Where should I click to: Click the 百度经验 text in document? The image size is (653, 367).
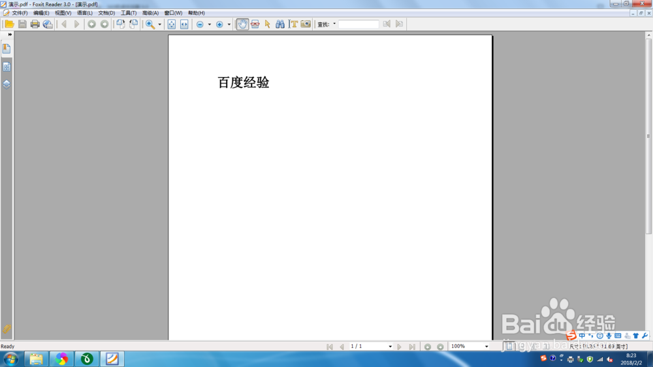243,82
